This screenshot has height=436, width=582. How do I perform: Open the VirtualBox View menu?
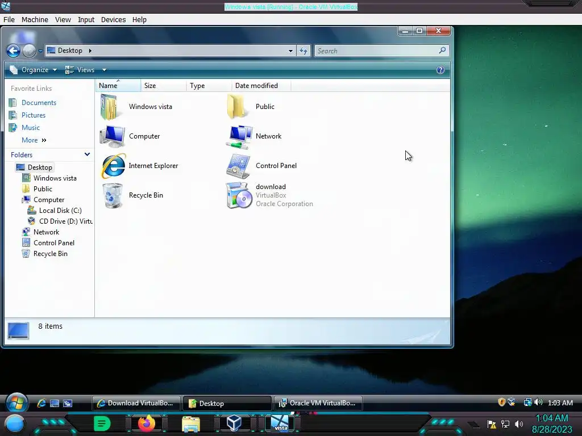(63, 20)
